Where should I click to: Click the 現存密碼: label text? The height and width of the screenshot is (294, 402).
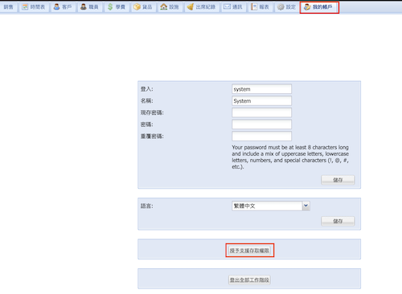click(x=152, y=112)
